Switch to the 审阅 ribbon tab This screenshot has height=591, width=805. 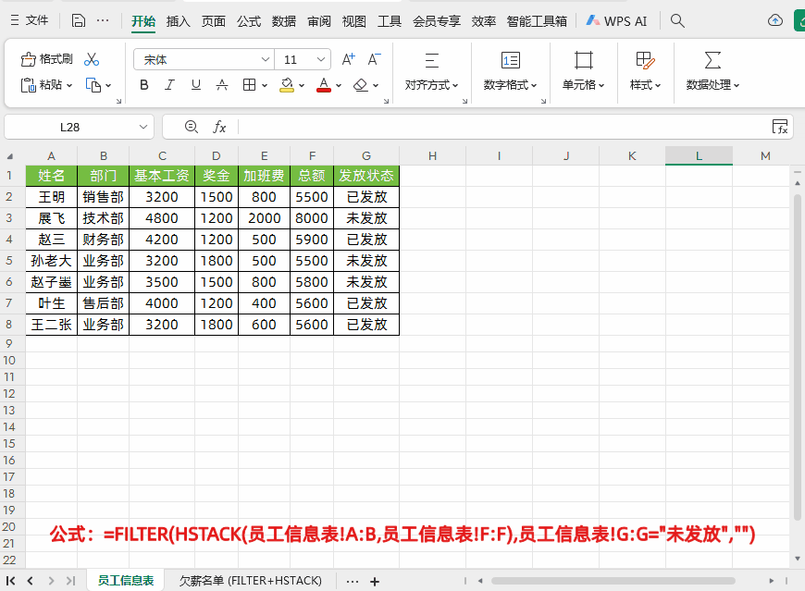(x=319, y=21)
